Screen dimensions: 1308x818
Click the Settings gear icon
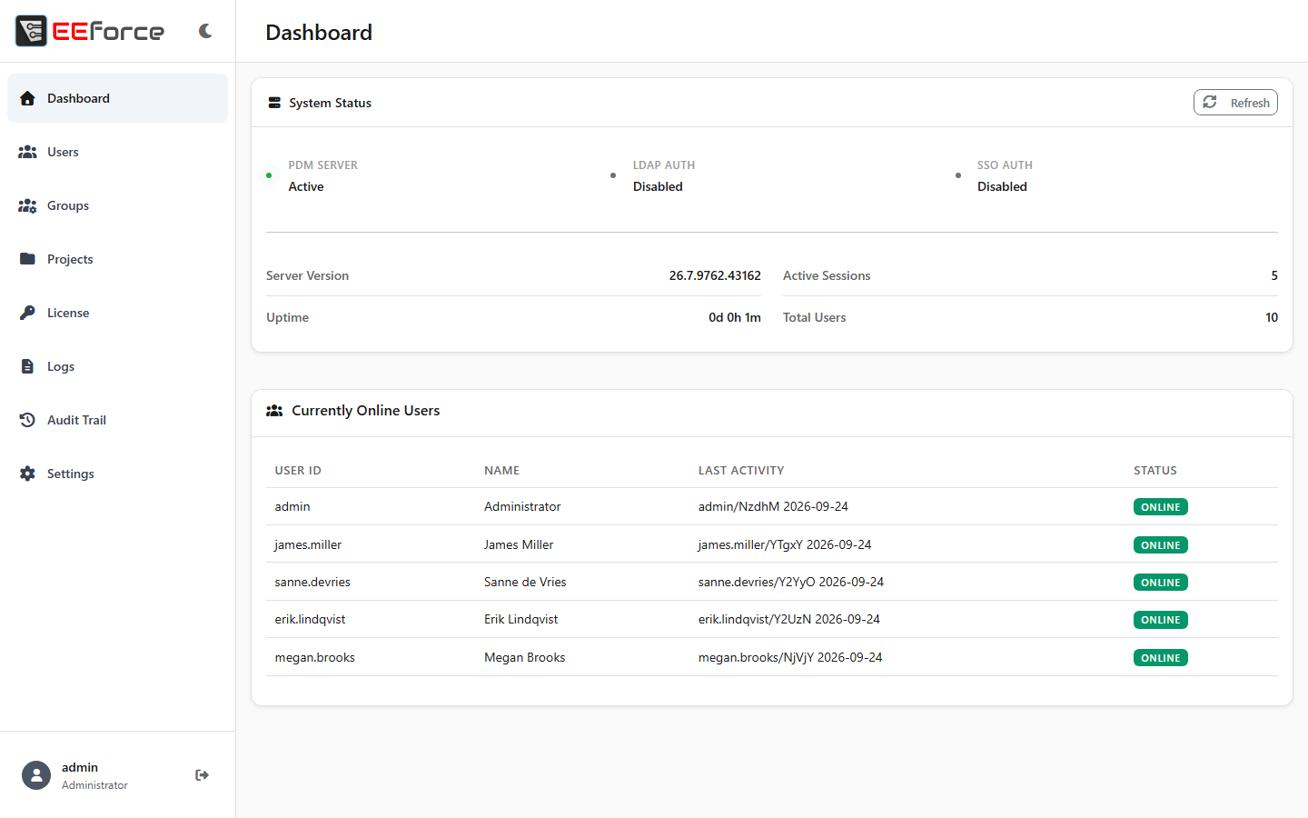(27, 474)
